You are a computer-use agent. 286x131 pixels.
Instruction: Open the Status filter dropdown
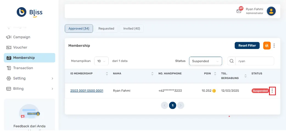205,61
